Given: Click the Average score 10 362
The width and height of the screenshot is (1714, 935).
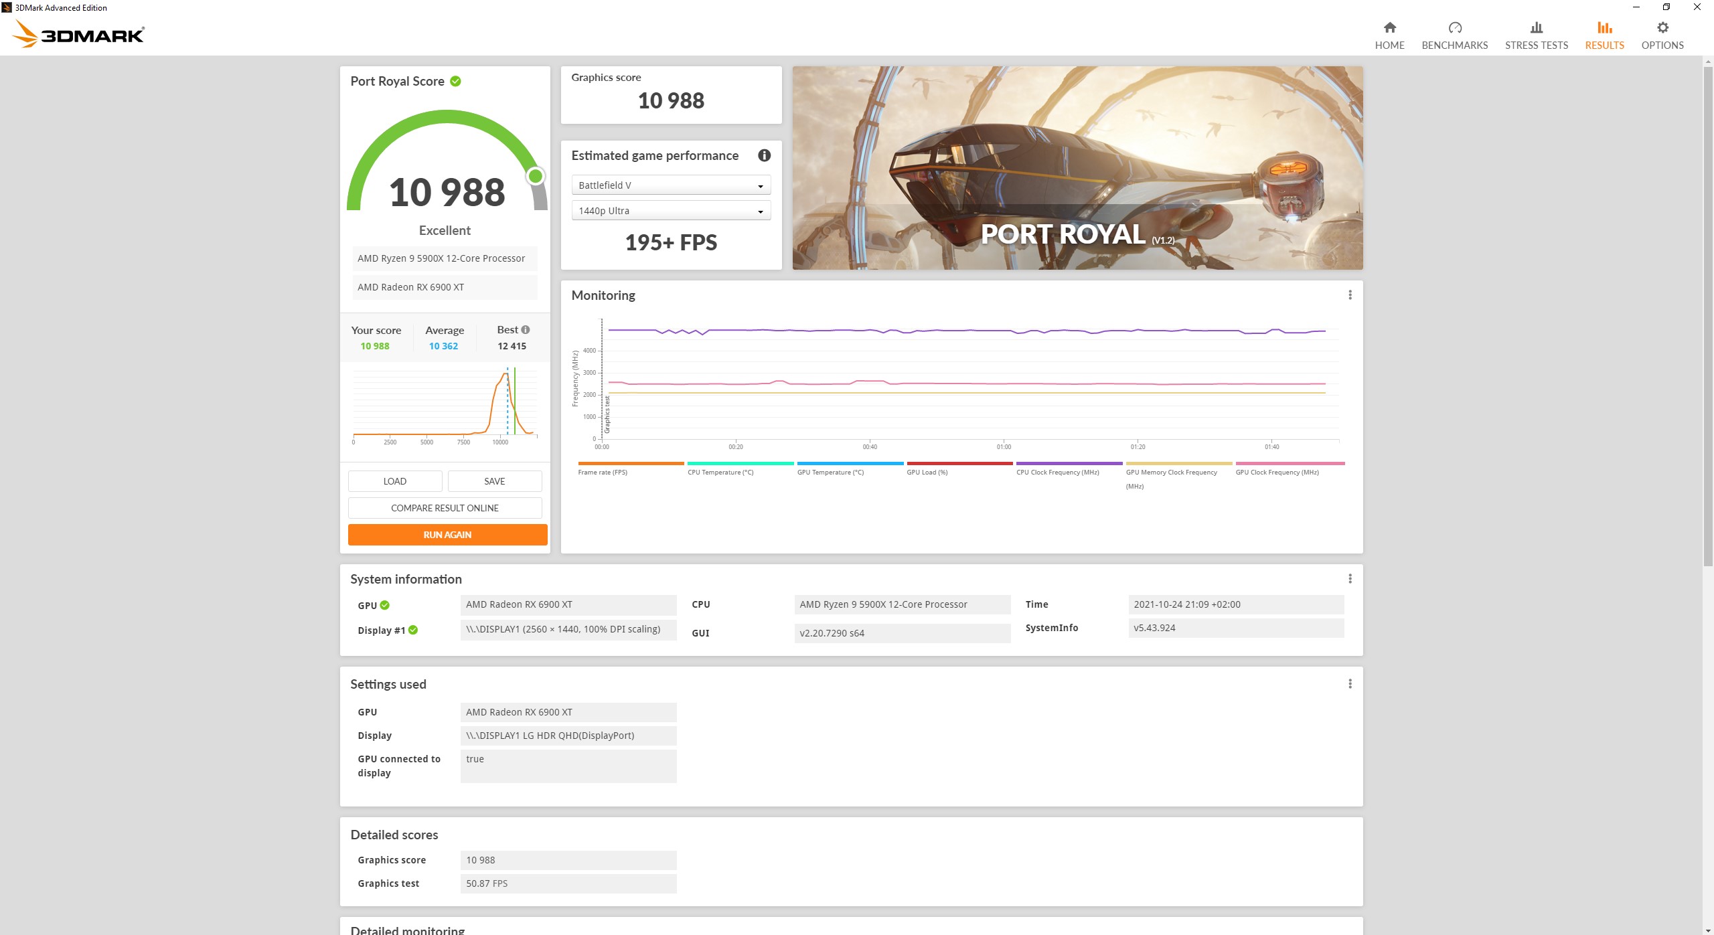Looking at the screenshot, I should [443, 346].
